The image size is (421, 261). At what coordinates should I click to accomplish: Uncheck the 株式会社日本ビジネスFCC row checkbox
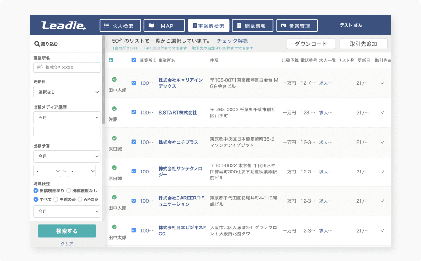tap(134, 230)
